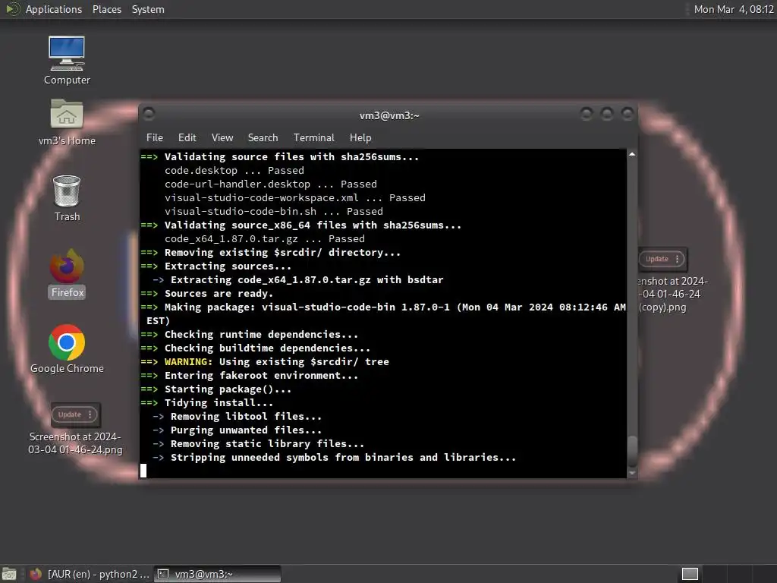Click the Firefox icon in the taskbar
Screen dimensions: 777x583
36,574
